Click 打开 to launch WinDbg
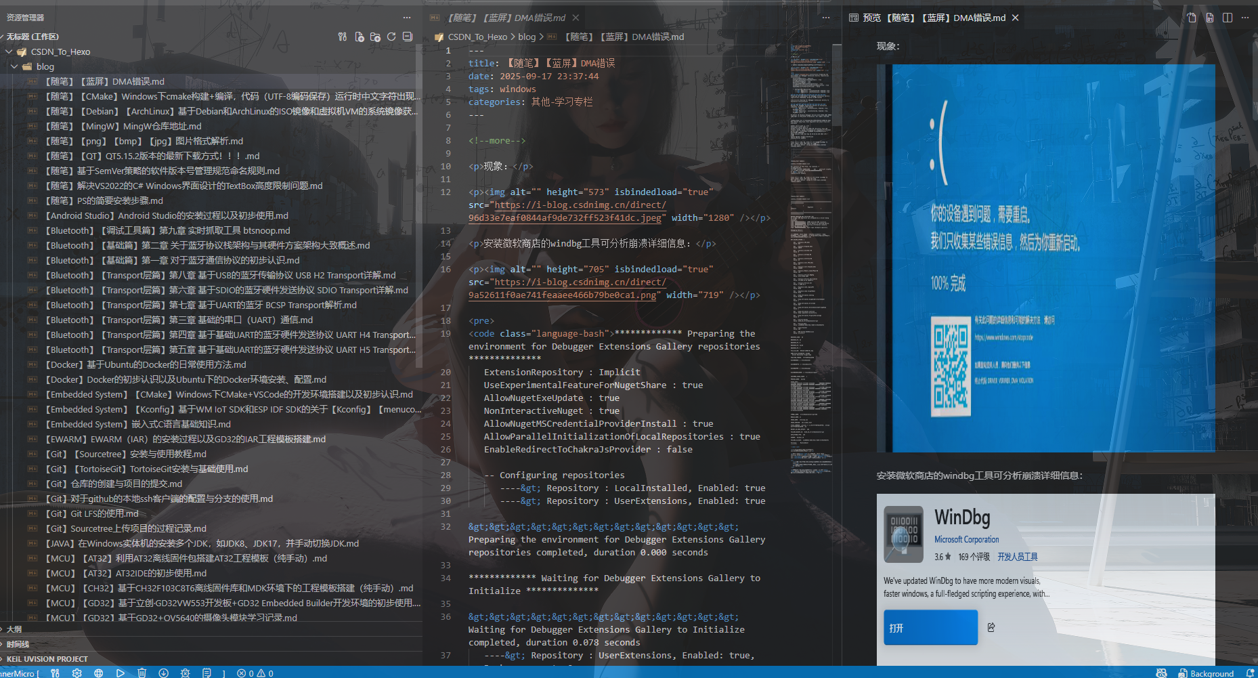 point(930,627)
